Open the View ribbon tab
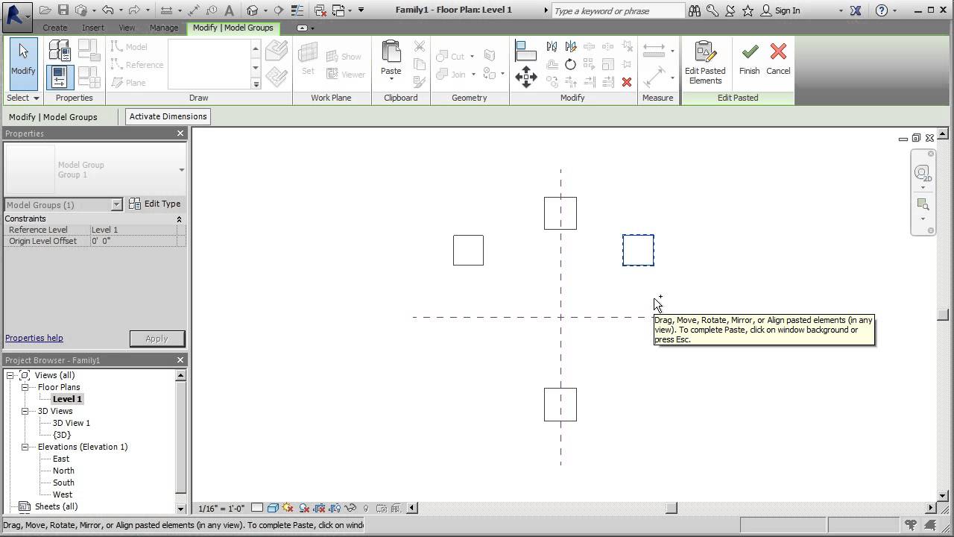 pos(126,28)
